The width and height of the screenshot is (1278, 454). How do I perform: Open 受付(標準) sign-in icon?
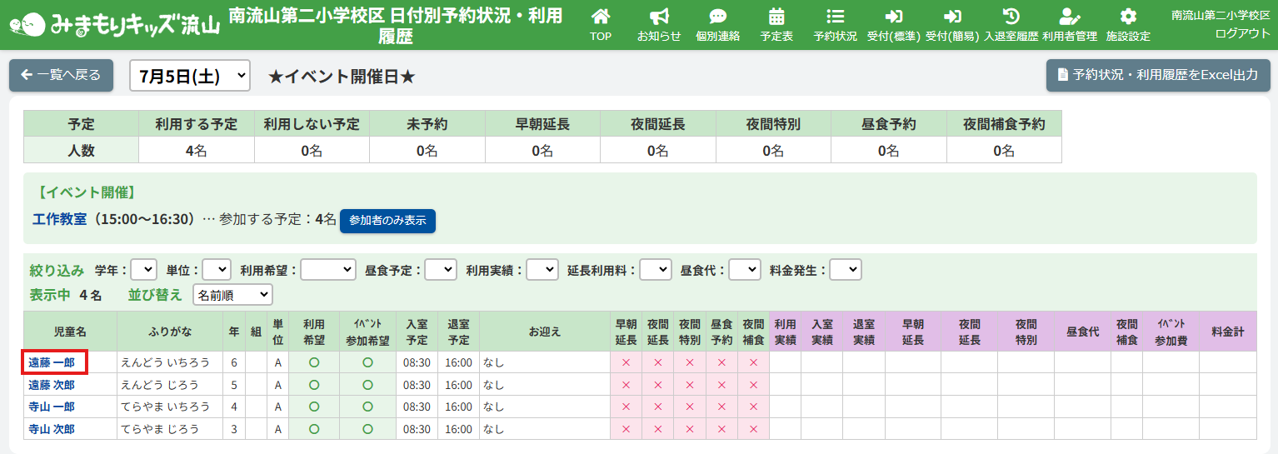click(893, 17)
